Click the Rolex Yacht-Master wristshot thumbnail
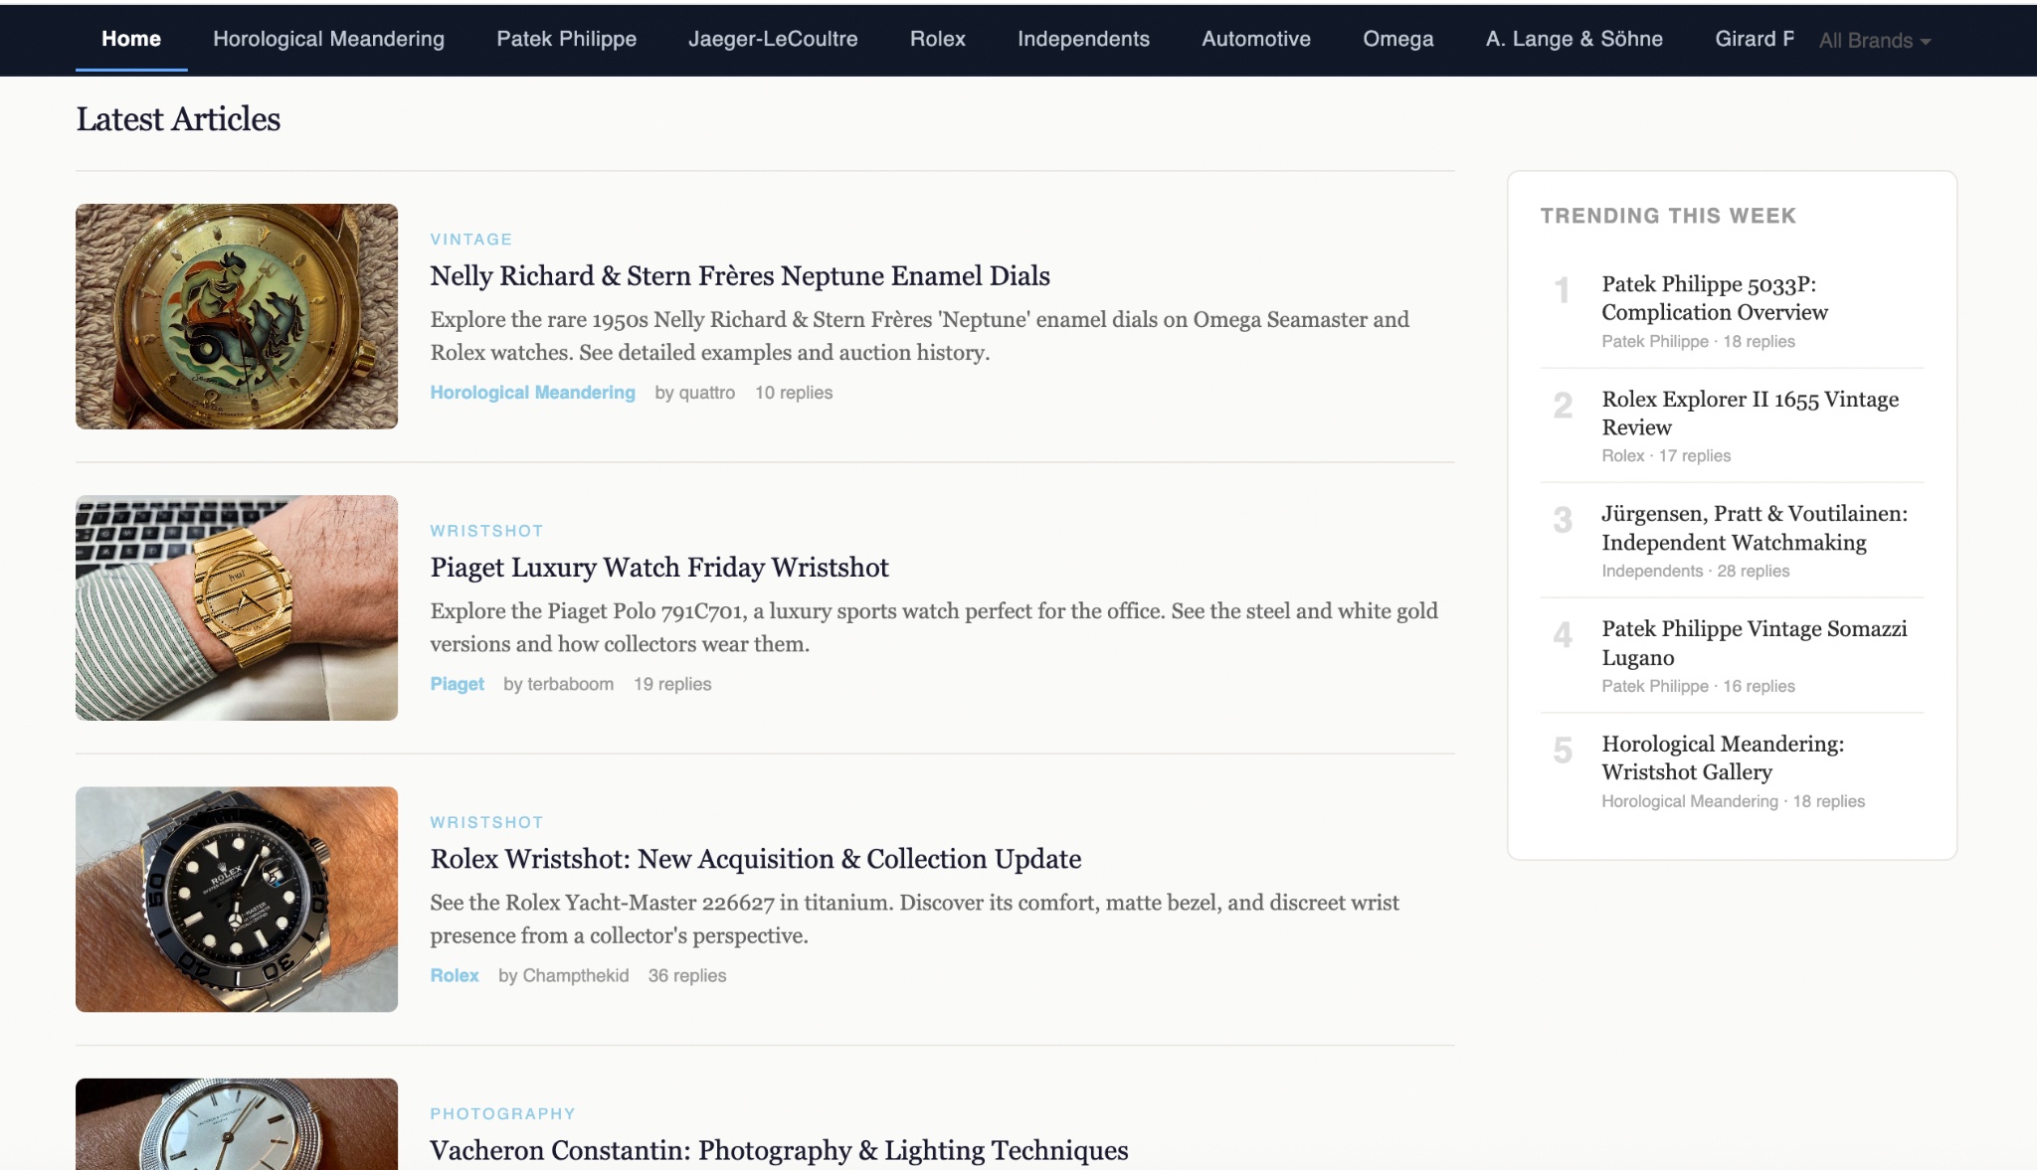The width and height of the screenshot is (2037, 1170). pos(237,899)
